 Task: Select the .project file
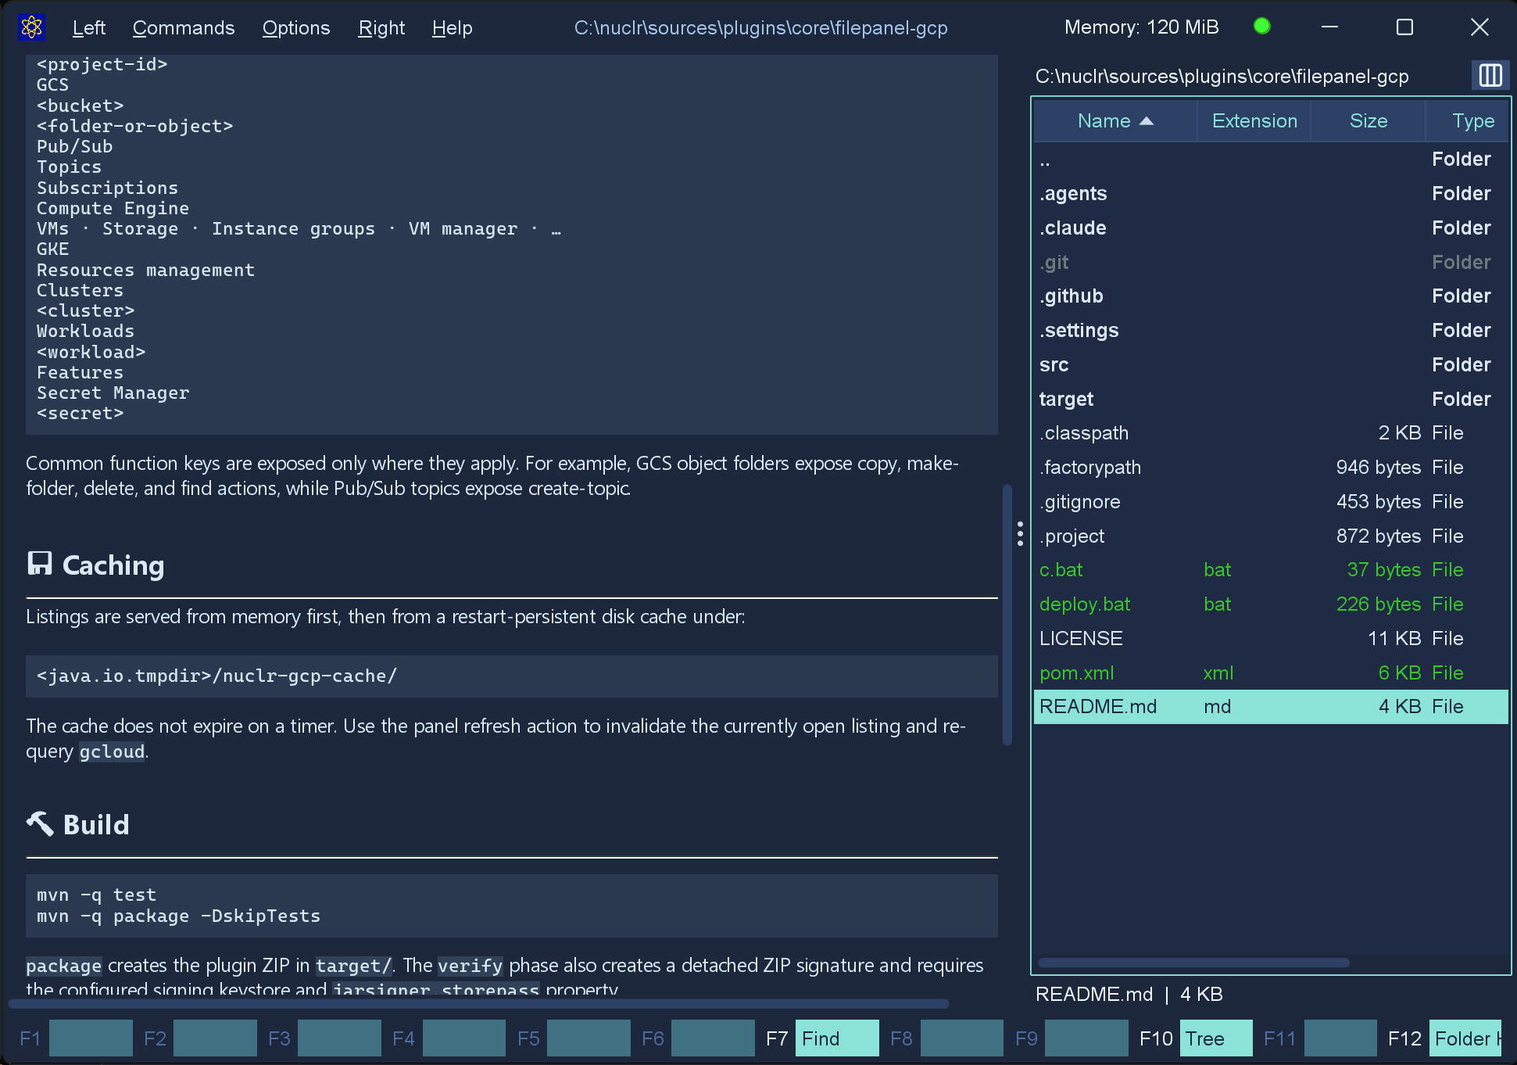click(x=1271, y=536)
